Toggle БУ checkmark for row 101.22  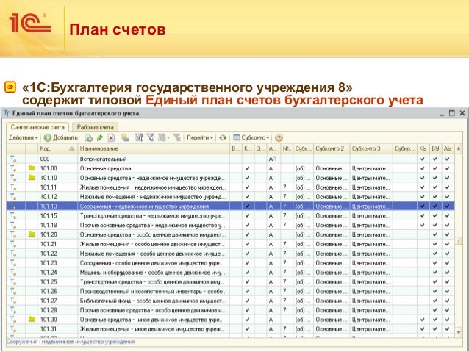coord(435,254)
